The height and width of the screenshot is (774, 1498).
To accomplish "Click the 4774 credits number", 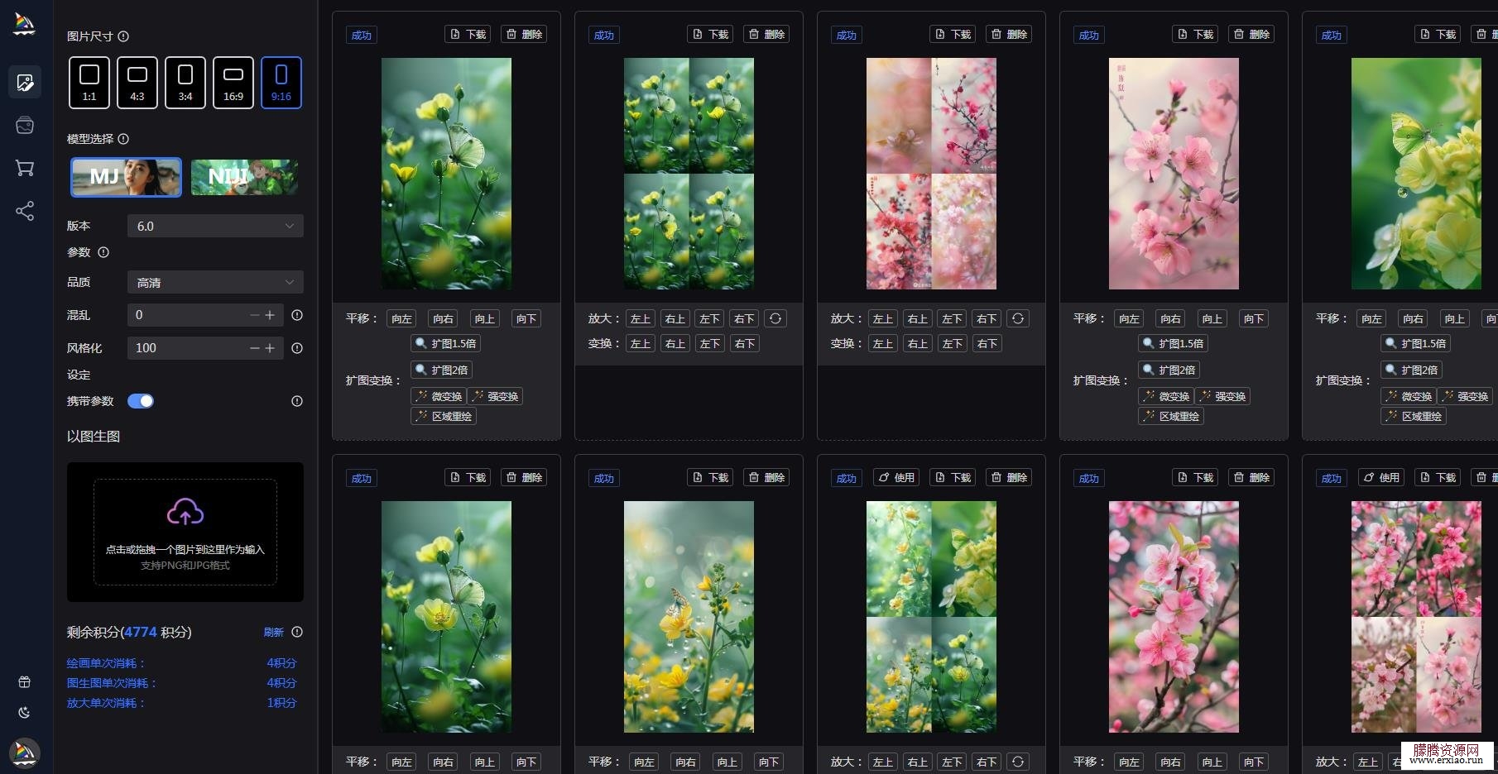I will click(x=141, y=632).
